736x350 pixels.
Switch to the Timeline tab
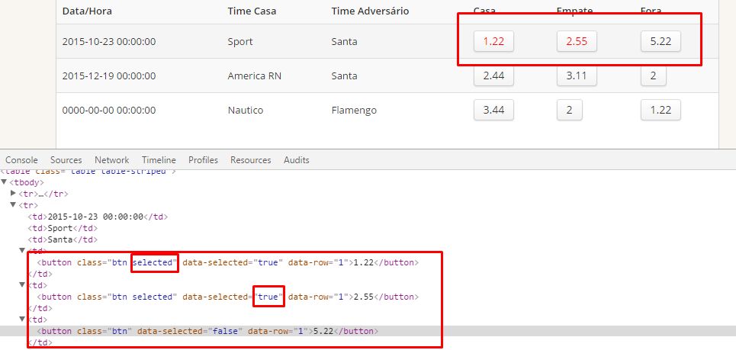[159, 160]
